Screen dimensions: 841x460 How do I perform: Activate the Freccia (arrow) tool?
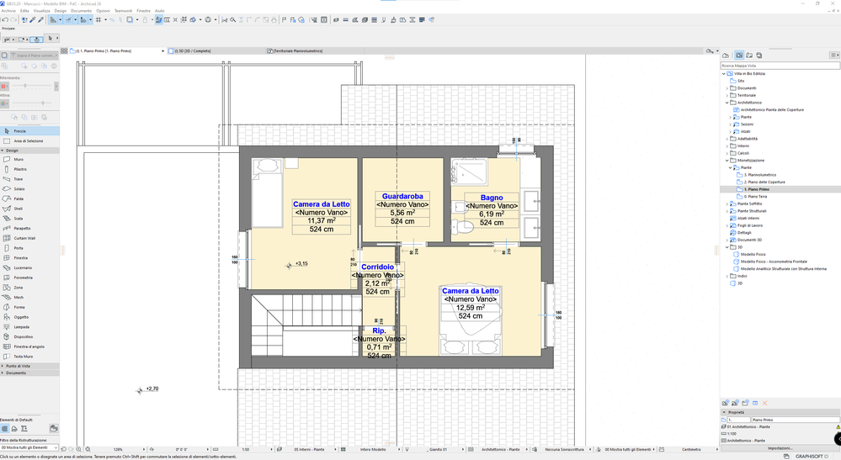(29, 131)
